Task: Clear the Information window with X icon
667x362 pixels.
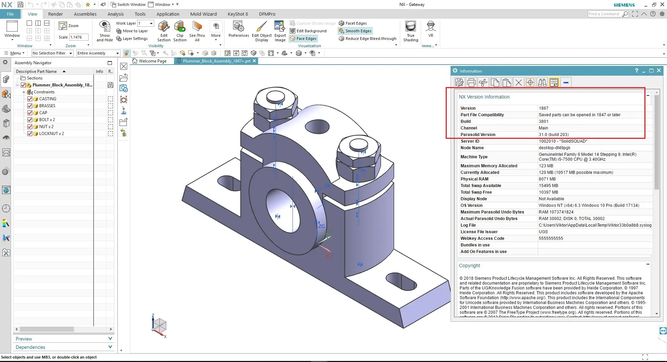Action: coord(519,82)
